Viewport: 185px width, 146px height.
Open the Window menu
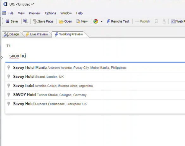click(66, 13)
